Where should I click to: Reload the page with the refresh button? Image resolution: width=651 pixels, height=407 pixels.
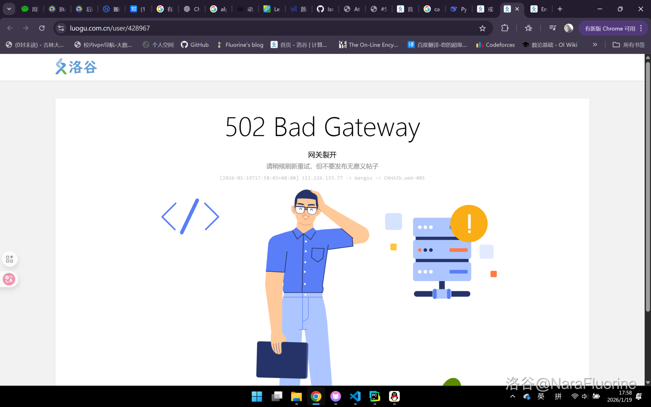(x=42, y=28)
